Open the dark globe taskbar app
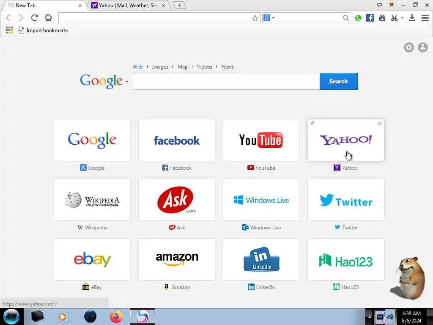The height and width of the screenshot is (325, 433). tap(90, 317)
